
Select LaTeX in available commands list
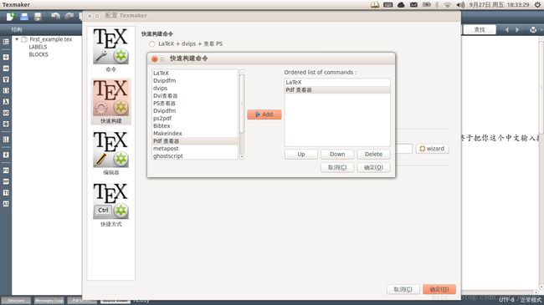[x=195, y=74]
